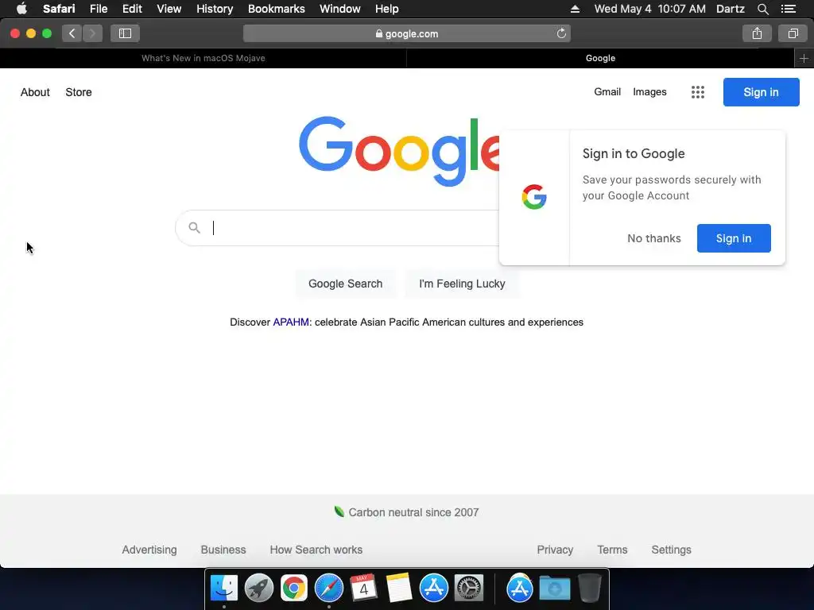Open the Trash in the Dock
Image resolution: width=814 pixels, height=610 pixels.
590,589
